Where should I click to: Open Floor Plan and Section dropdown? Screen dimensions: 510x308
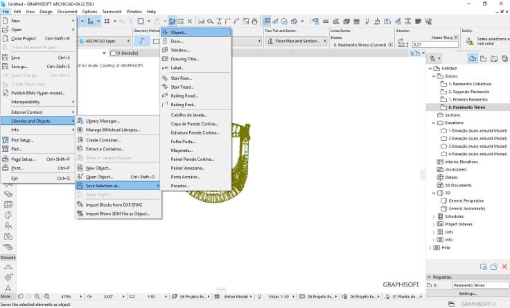297,41
